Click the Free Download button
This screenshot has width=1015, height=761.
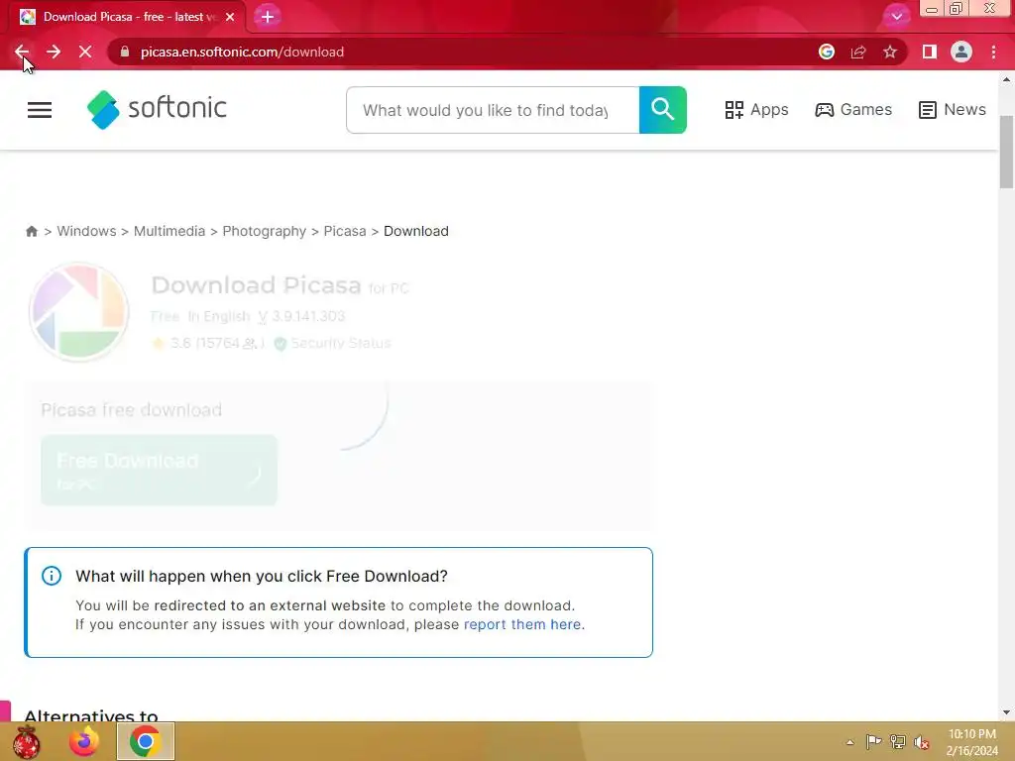click(160, 470)
